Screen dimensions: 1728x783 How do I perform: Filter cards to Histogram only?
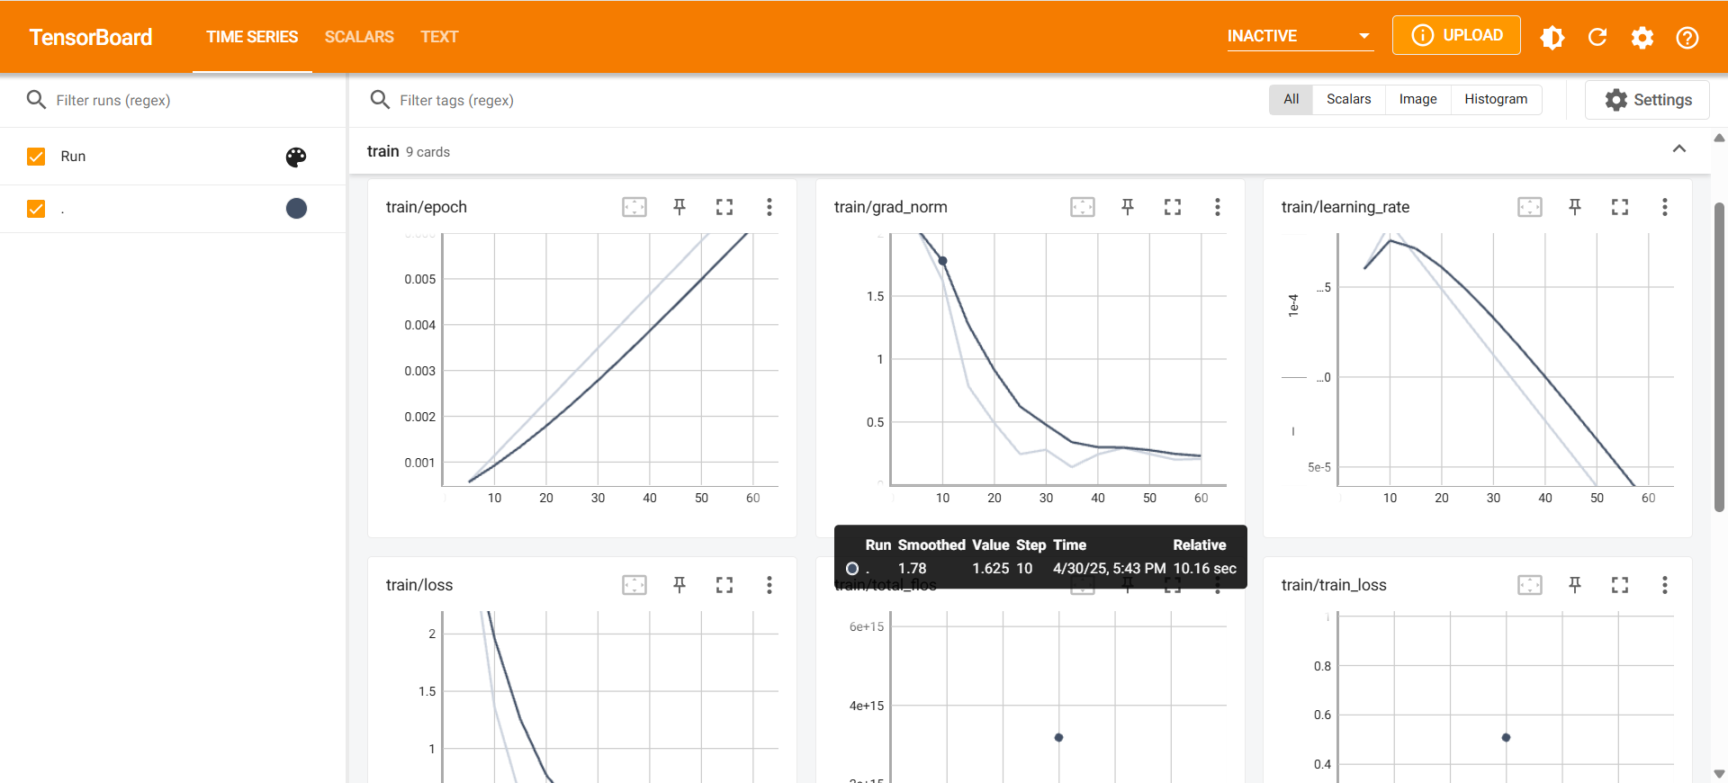(x=1496, y=99)
